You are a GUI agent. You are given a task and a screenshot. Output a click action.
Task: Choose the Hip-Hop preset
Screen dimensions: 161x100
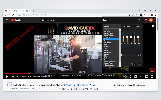[x=111, y=47]
